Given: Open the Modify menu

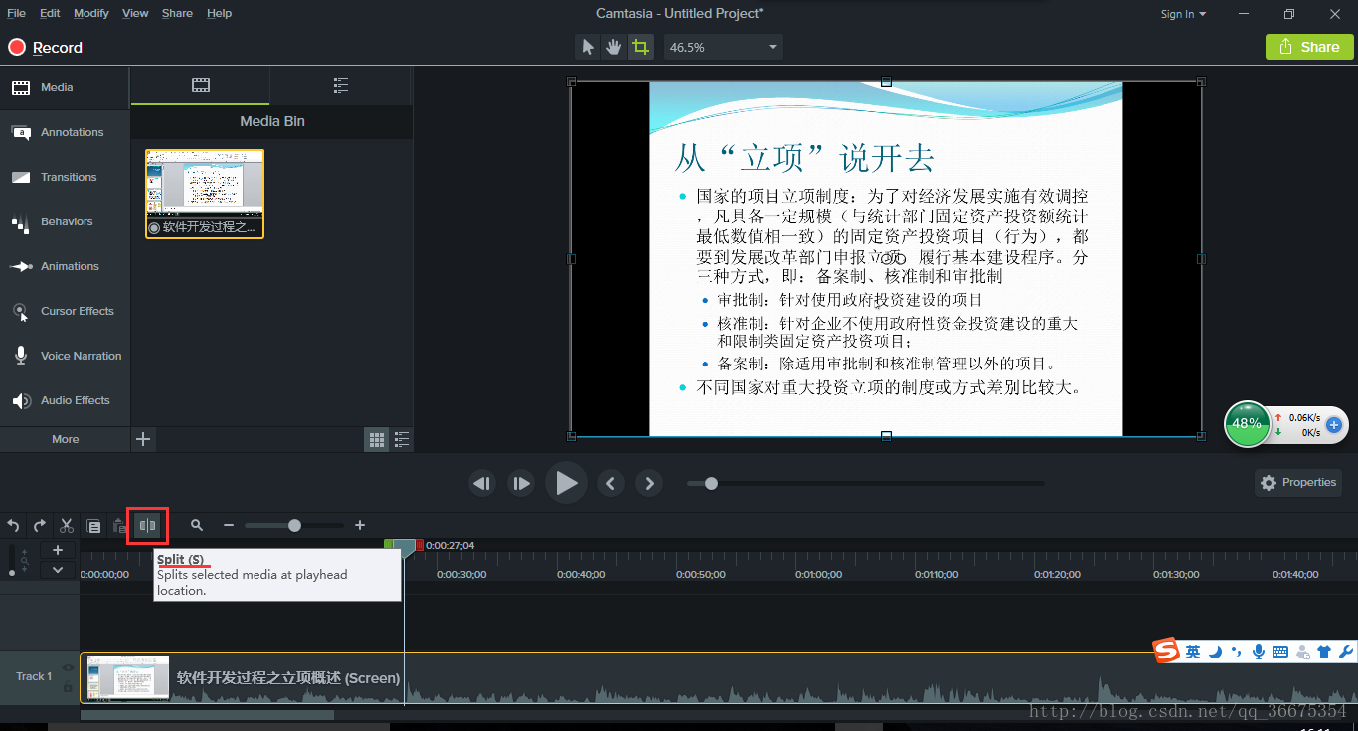Looking at the screenshot, I should click(91, 13).
